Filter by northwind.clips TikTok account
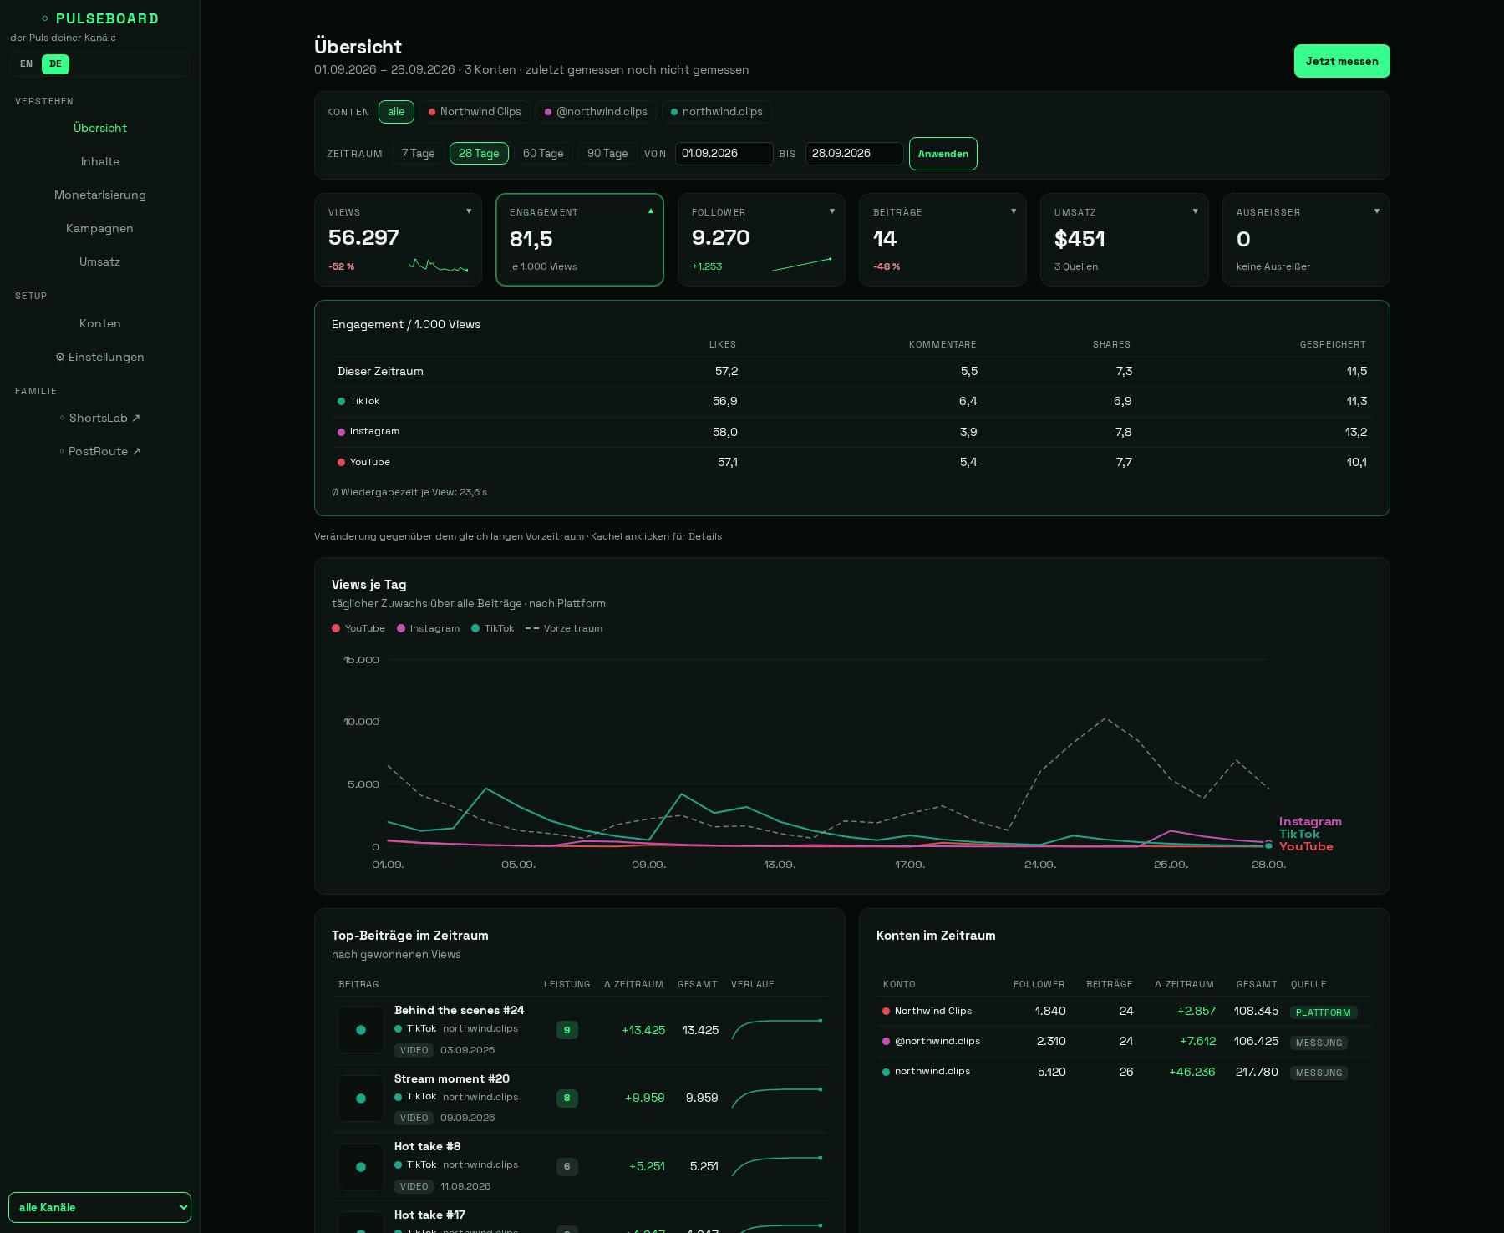 pos(717,112)
